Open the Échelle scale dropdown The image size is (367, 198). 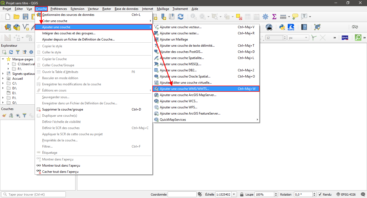(x=234, y=195)
